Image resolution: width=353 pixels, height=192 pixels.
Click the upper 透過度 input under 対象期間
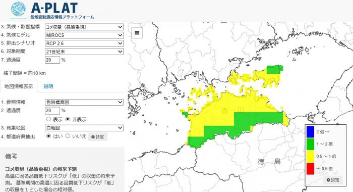tap(52, 60)
